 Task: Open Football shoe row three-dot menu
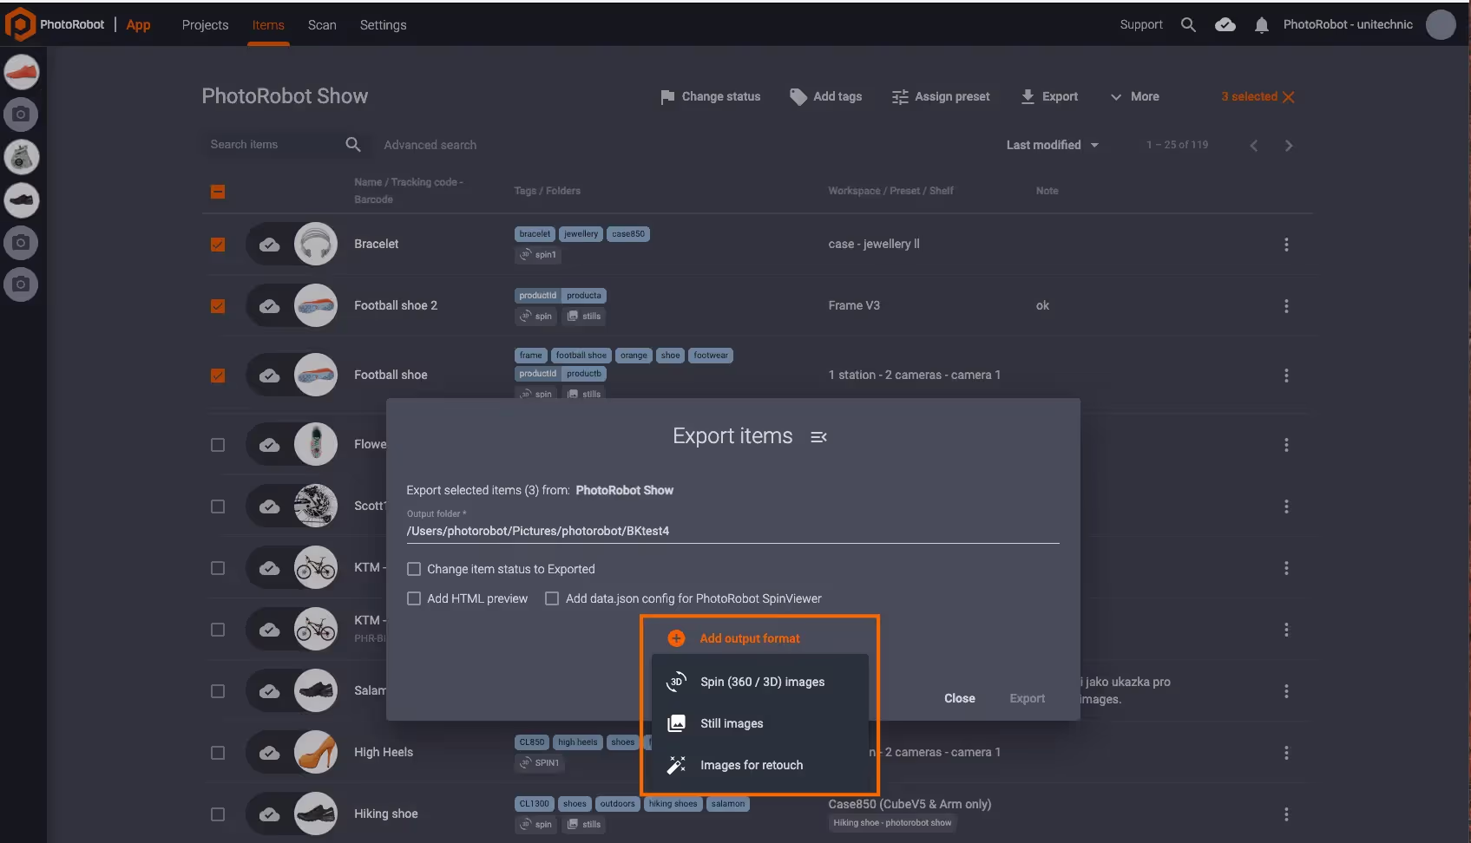pyautogui.click(x=1286, y=376)
